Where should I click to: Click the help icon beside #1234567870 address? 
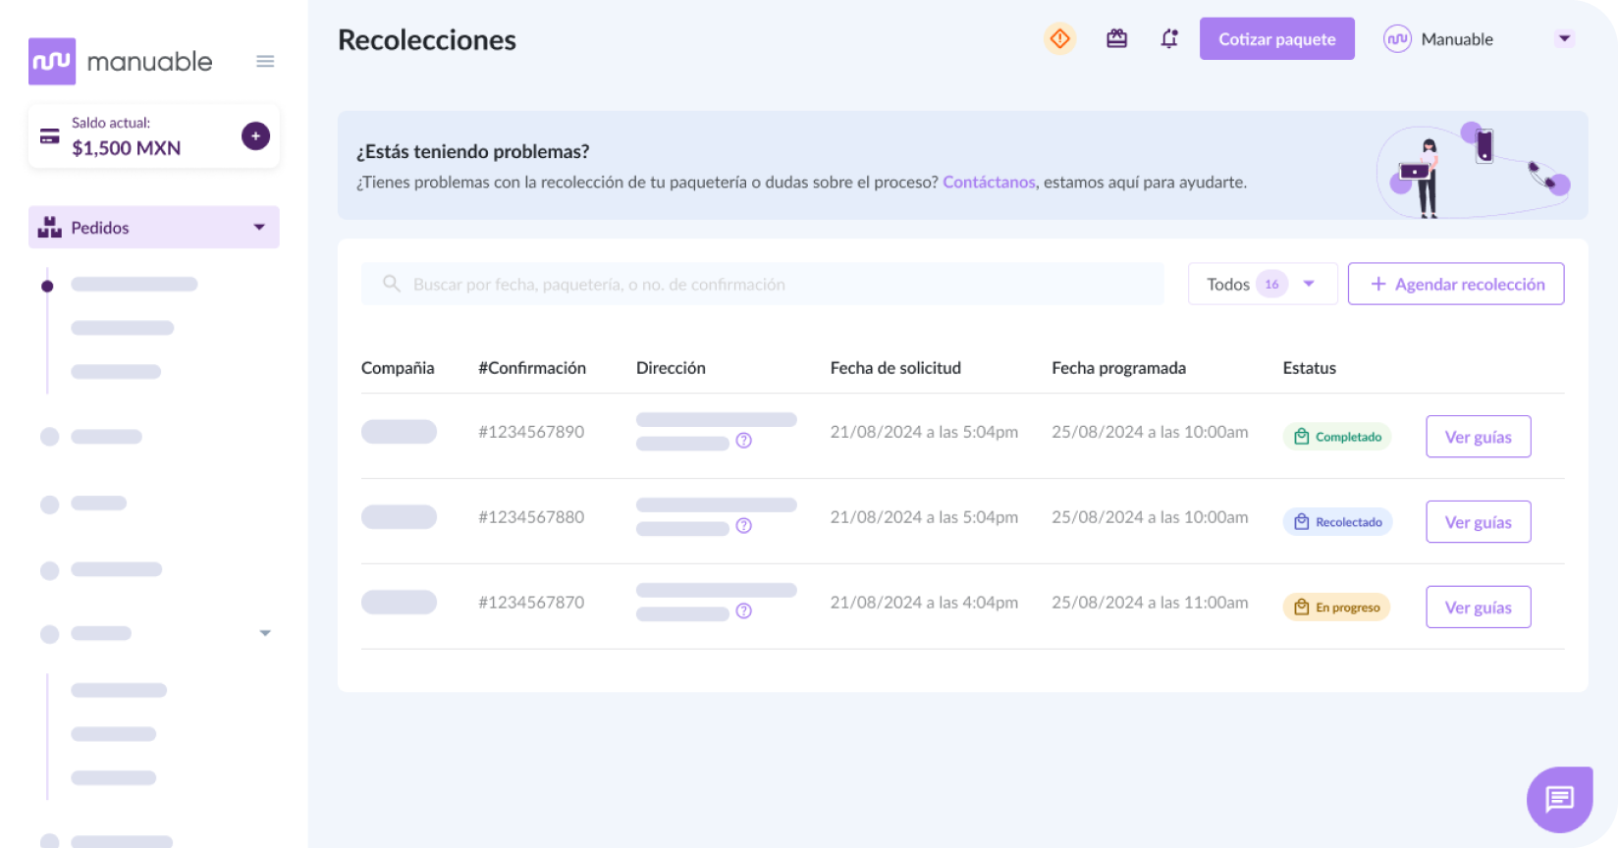point(744,611)
